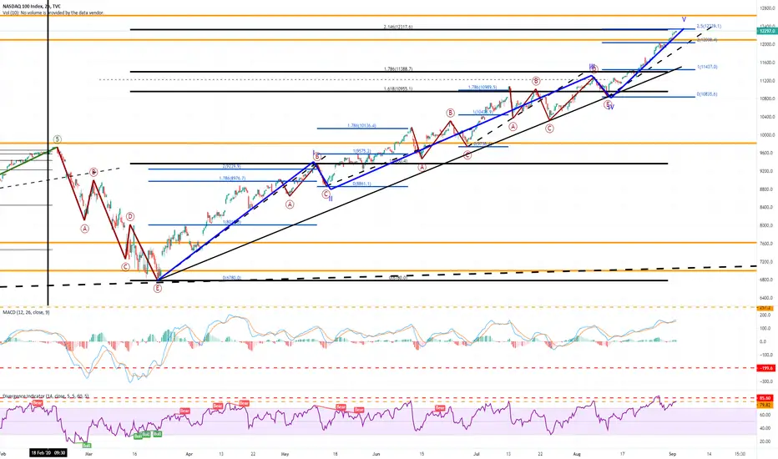Select the 1.786(11388.7) Fibonacci label
Viewport: 778px width, 459px height.
pyautogui.click(x=398, y=69)
